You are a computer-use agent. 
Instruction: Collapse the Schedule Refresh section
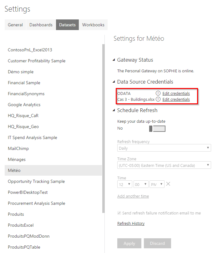pyautogui.click(x=113, y=111)
